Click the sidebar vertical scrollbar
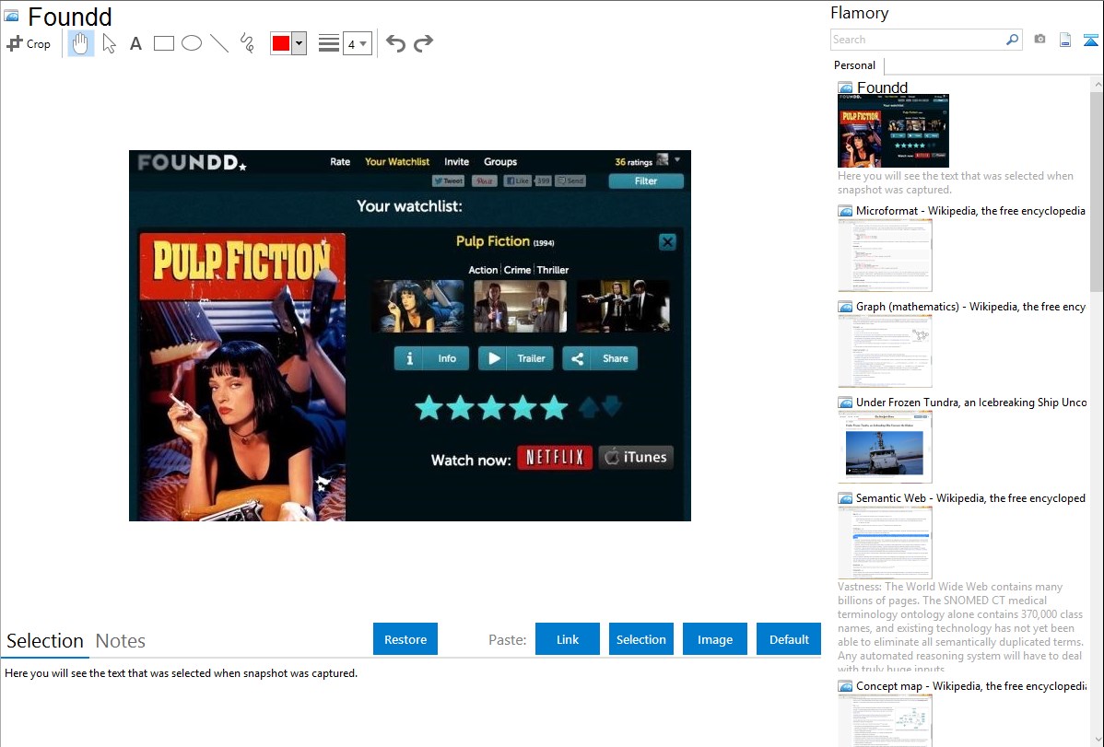 1097,190
